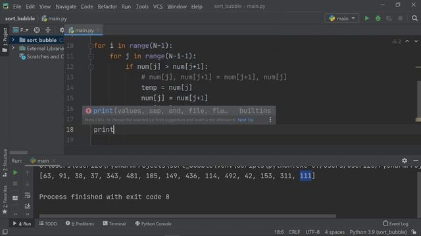Open Project panel settings gear
The height and width of the screenshot is (236, 421).
click(x=62, y=30)
